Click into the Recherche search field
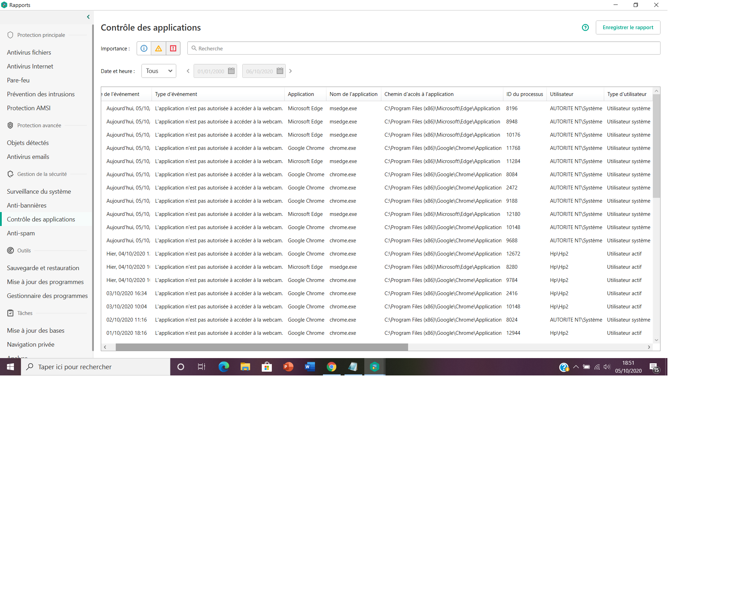Screen dimensions: 730x591 [423, 48]
